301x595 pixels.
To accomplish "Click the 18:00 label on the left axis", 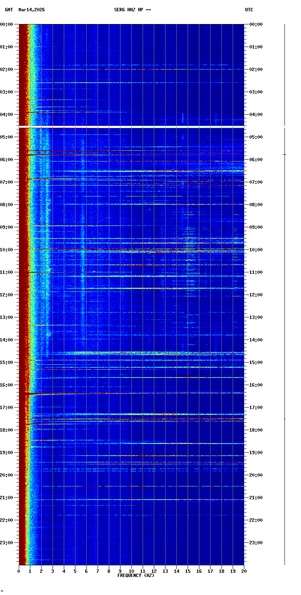I will pos(7,430).
